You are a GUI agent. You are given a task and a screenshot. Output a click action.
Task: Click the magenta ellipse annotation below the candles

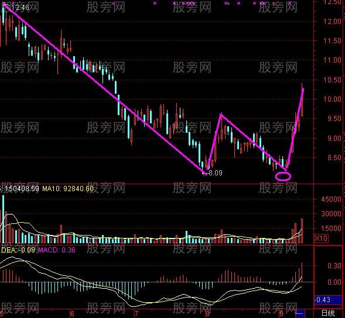click(283, 177)
